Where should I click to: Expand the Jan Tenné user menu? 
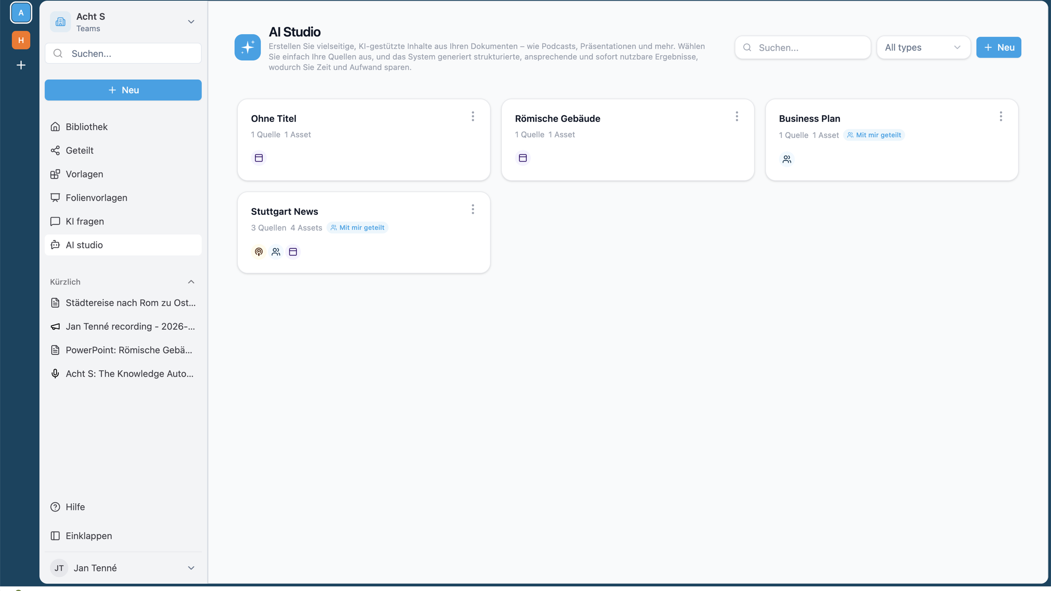(x=123, y=568)
